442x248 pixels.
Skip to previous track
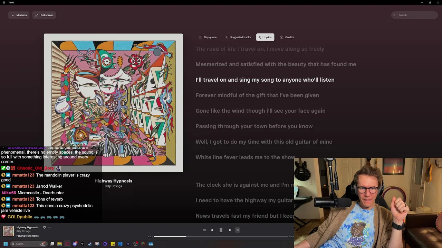(x=212, y=230)
